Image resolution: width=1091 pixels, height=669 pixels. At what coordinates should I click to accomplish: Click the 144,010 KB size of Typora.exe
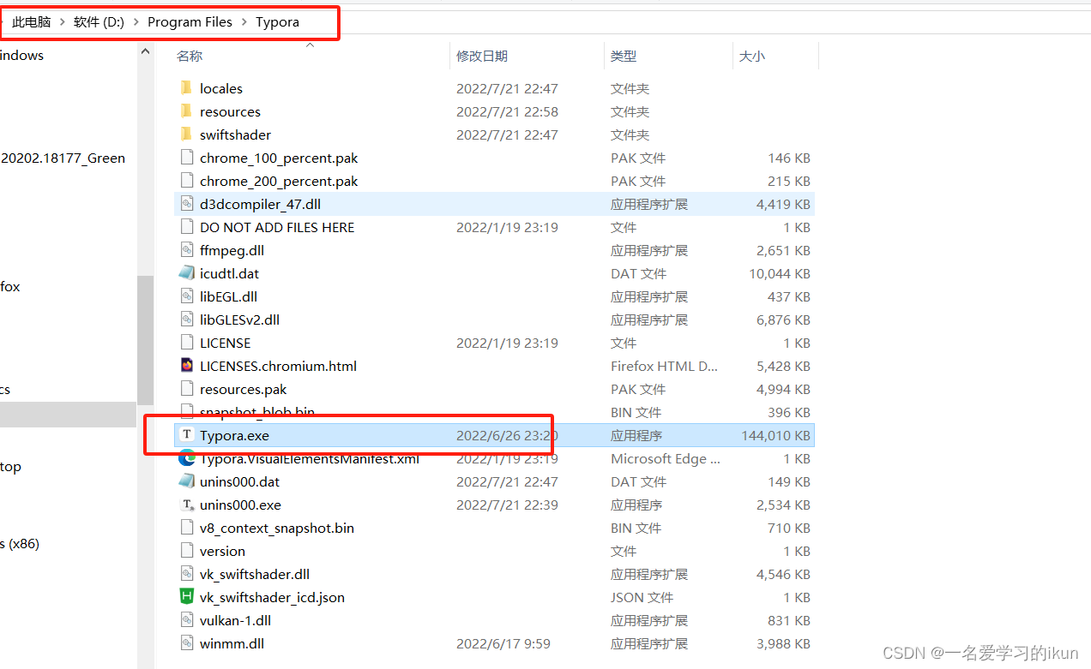coord(775,435)
